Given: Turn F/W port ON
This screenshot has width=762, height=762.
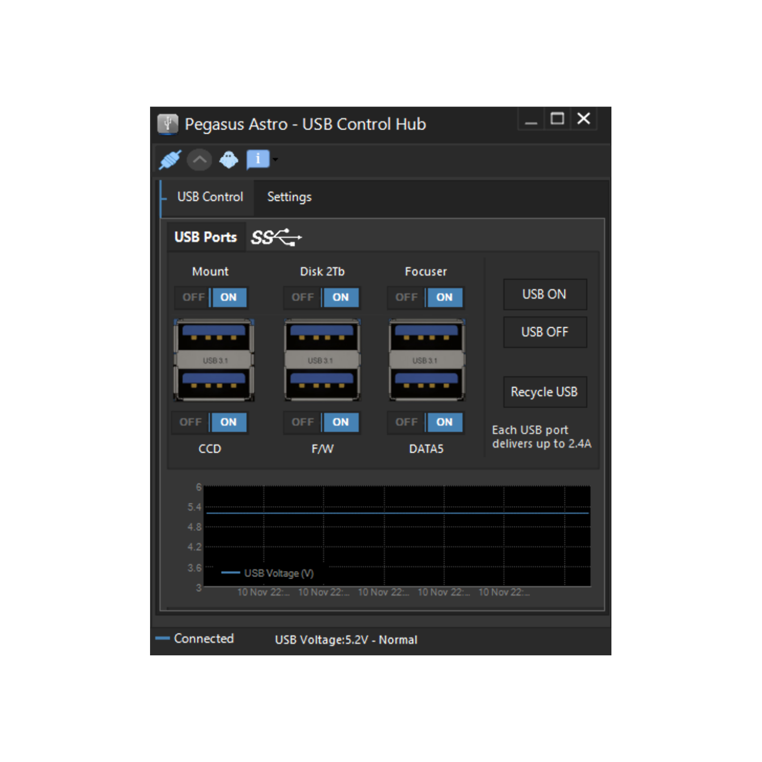Looking at the screenshot, I should (x=340, y=422).
